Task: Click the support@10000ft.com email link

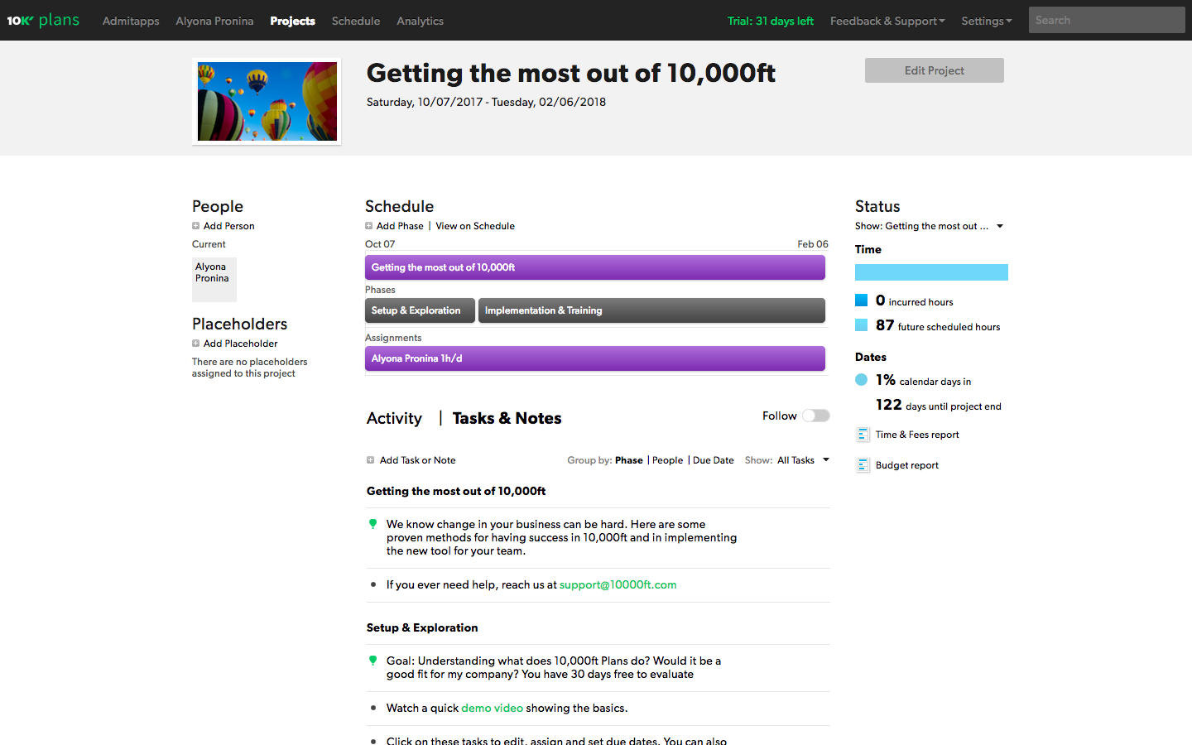Action: point(618,584)
